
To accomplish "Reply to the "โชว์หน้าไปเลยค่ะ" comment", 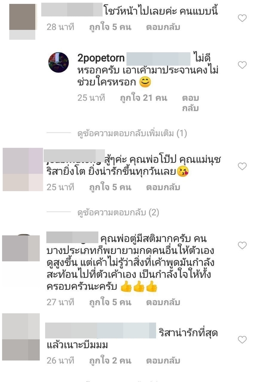I will 163,27.
